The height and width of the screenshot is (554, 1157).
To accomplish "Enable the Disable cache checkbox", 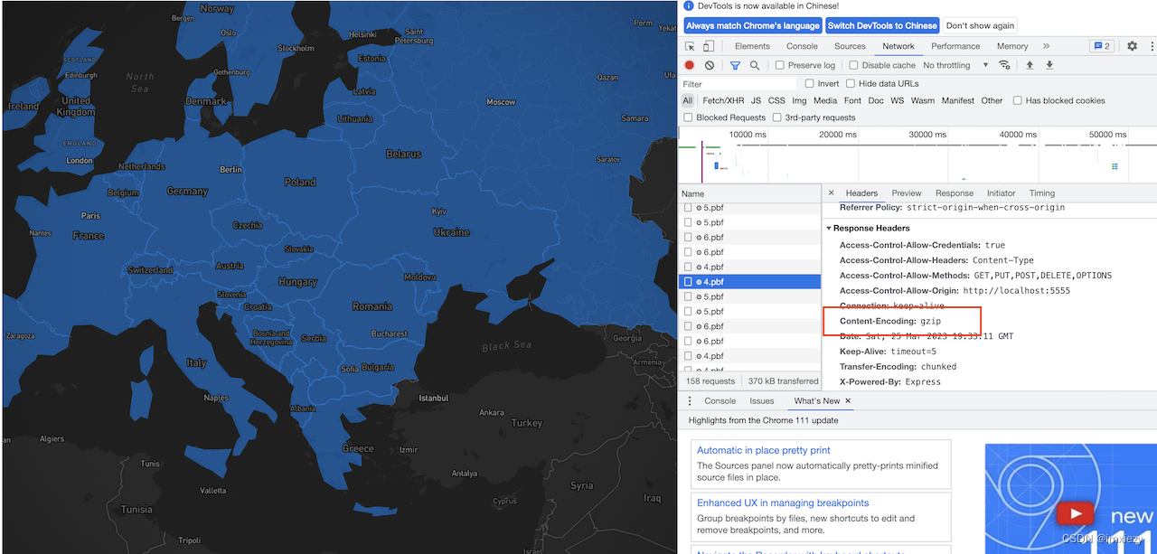I will coord(853,65).
